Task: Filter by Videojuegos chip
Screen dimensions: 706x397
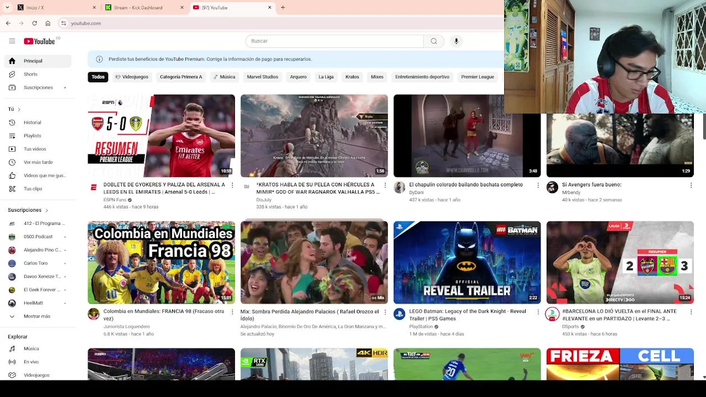Action: pos(132,77)
